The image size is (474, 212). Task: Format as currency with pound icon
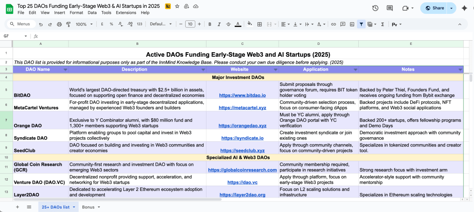102,24
